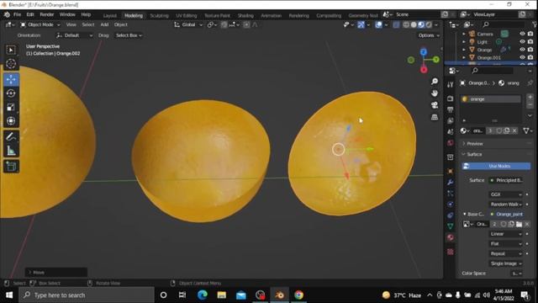Switch perspective/orthographic grid icon
The height and width of the screenshot is (303, 538).
[x=435, y=117]
